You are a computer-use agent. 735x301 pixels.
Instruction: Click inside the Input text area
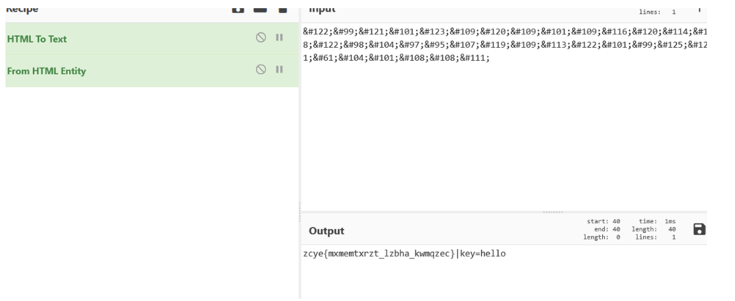pyautogui.click(x=503, y=137)
